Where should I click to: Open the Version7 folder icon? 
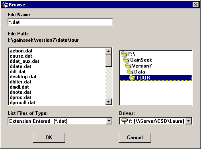point(128,66)
